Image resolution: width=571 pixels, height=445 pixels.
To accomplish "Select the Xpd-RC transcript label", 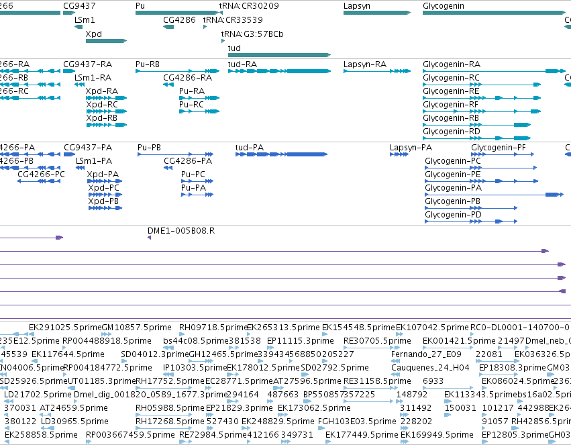I will click(x=102, y=105).
